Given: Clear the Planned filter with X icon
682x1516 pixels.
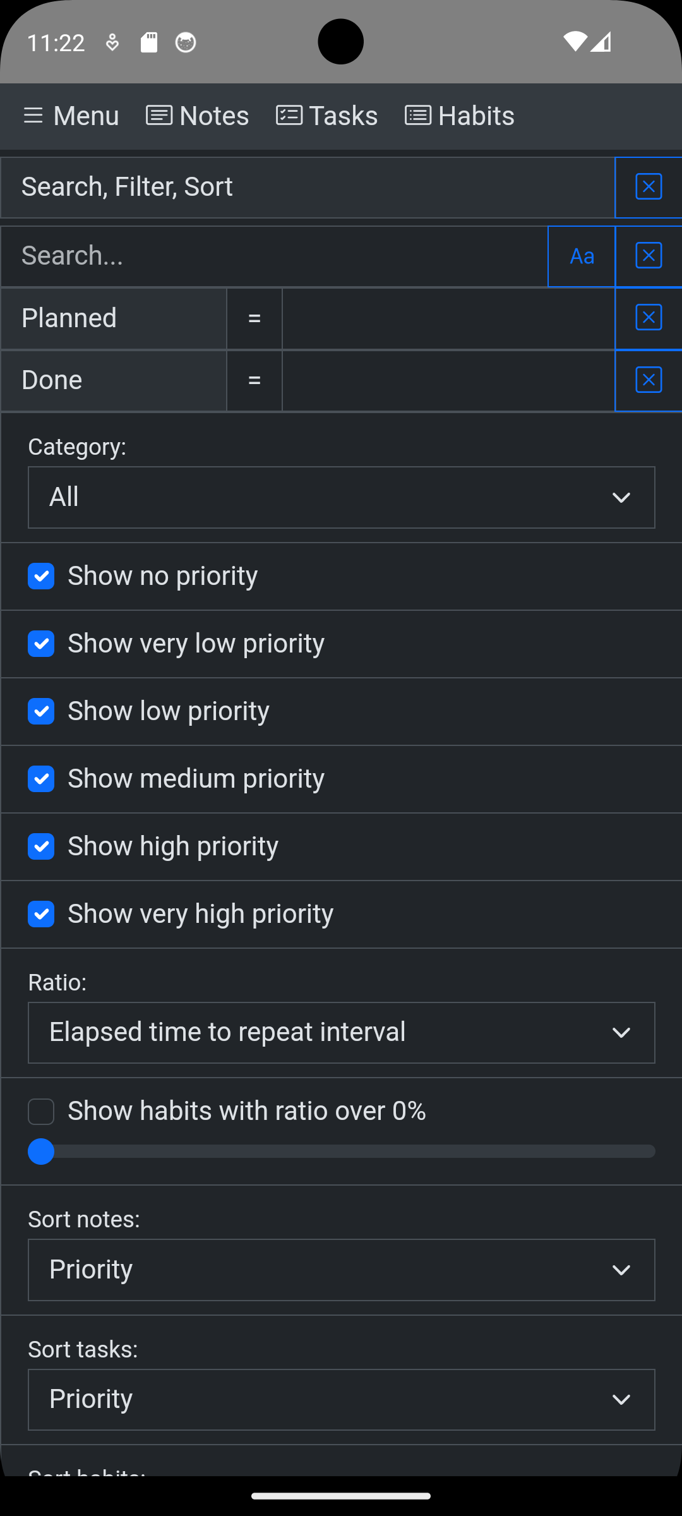Looking at the screenshot, I should 649,318.
